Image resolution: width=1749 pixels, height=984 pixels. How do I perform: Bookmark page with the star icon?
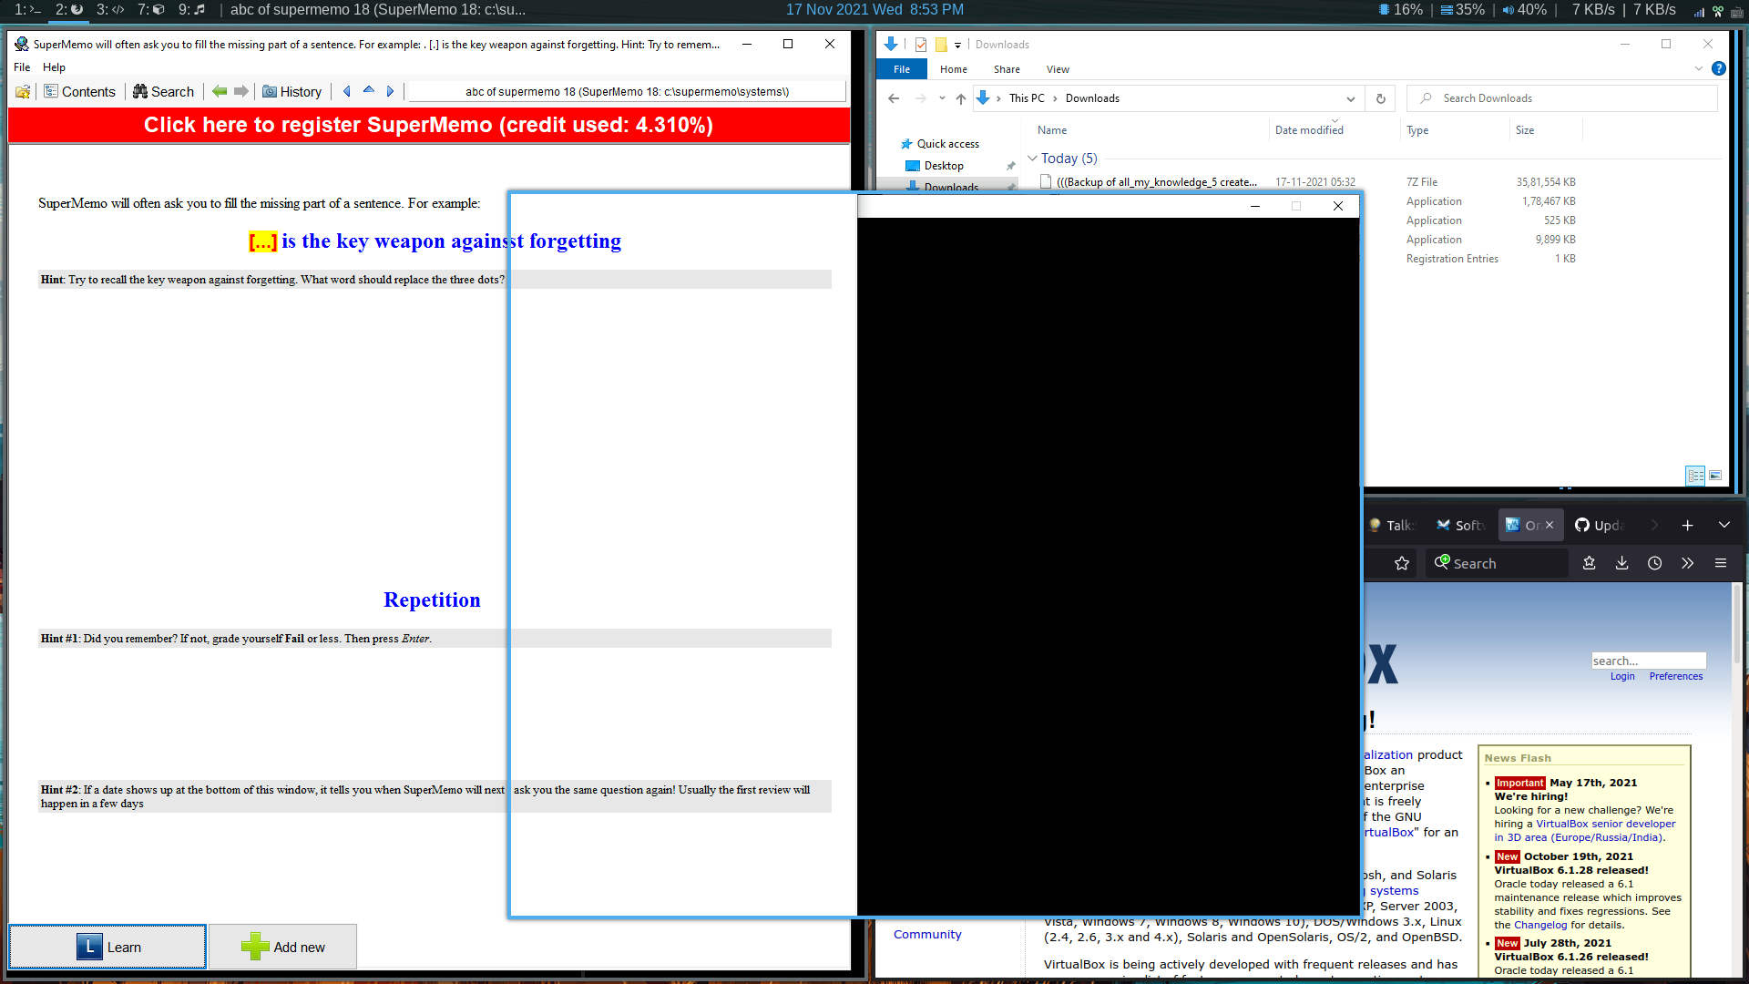[1402, 563]
